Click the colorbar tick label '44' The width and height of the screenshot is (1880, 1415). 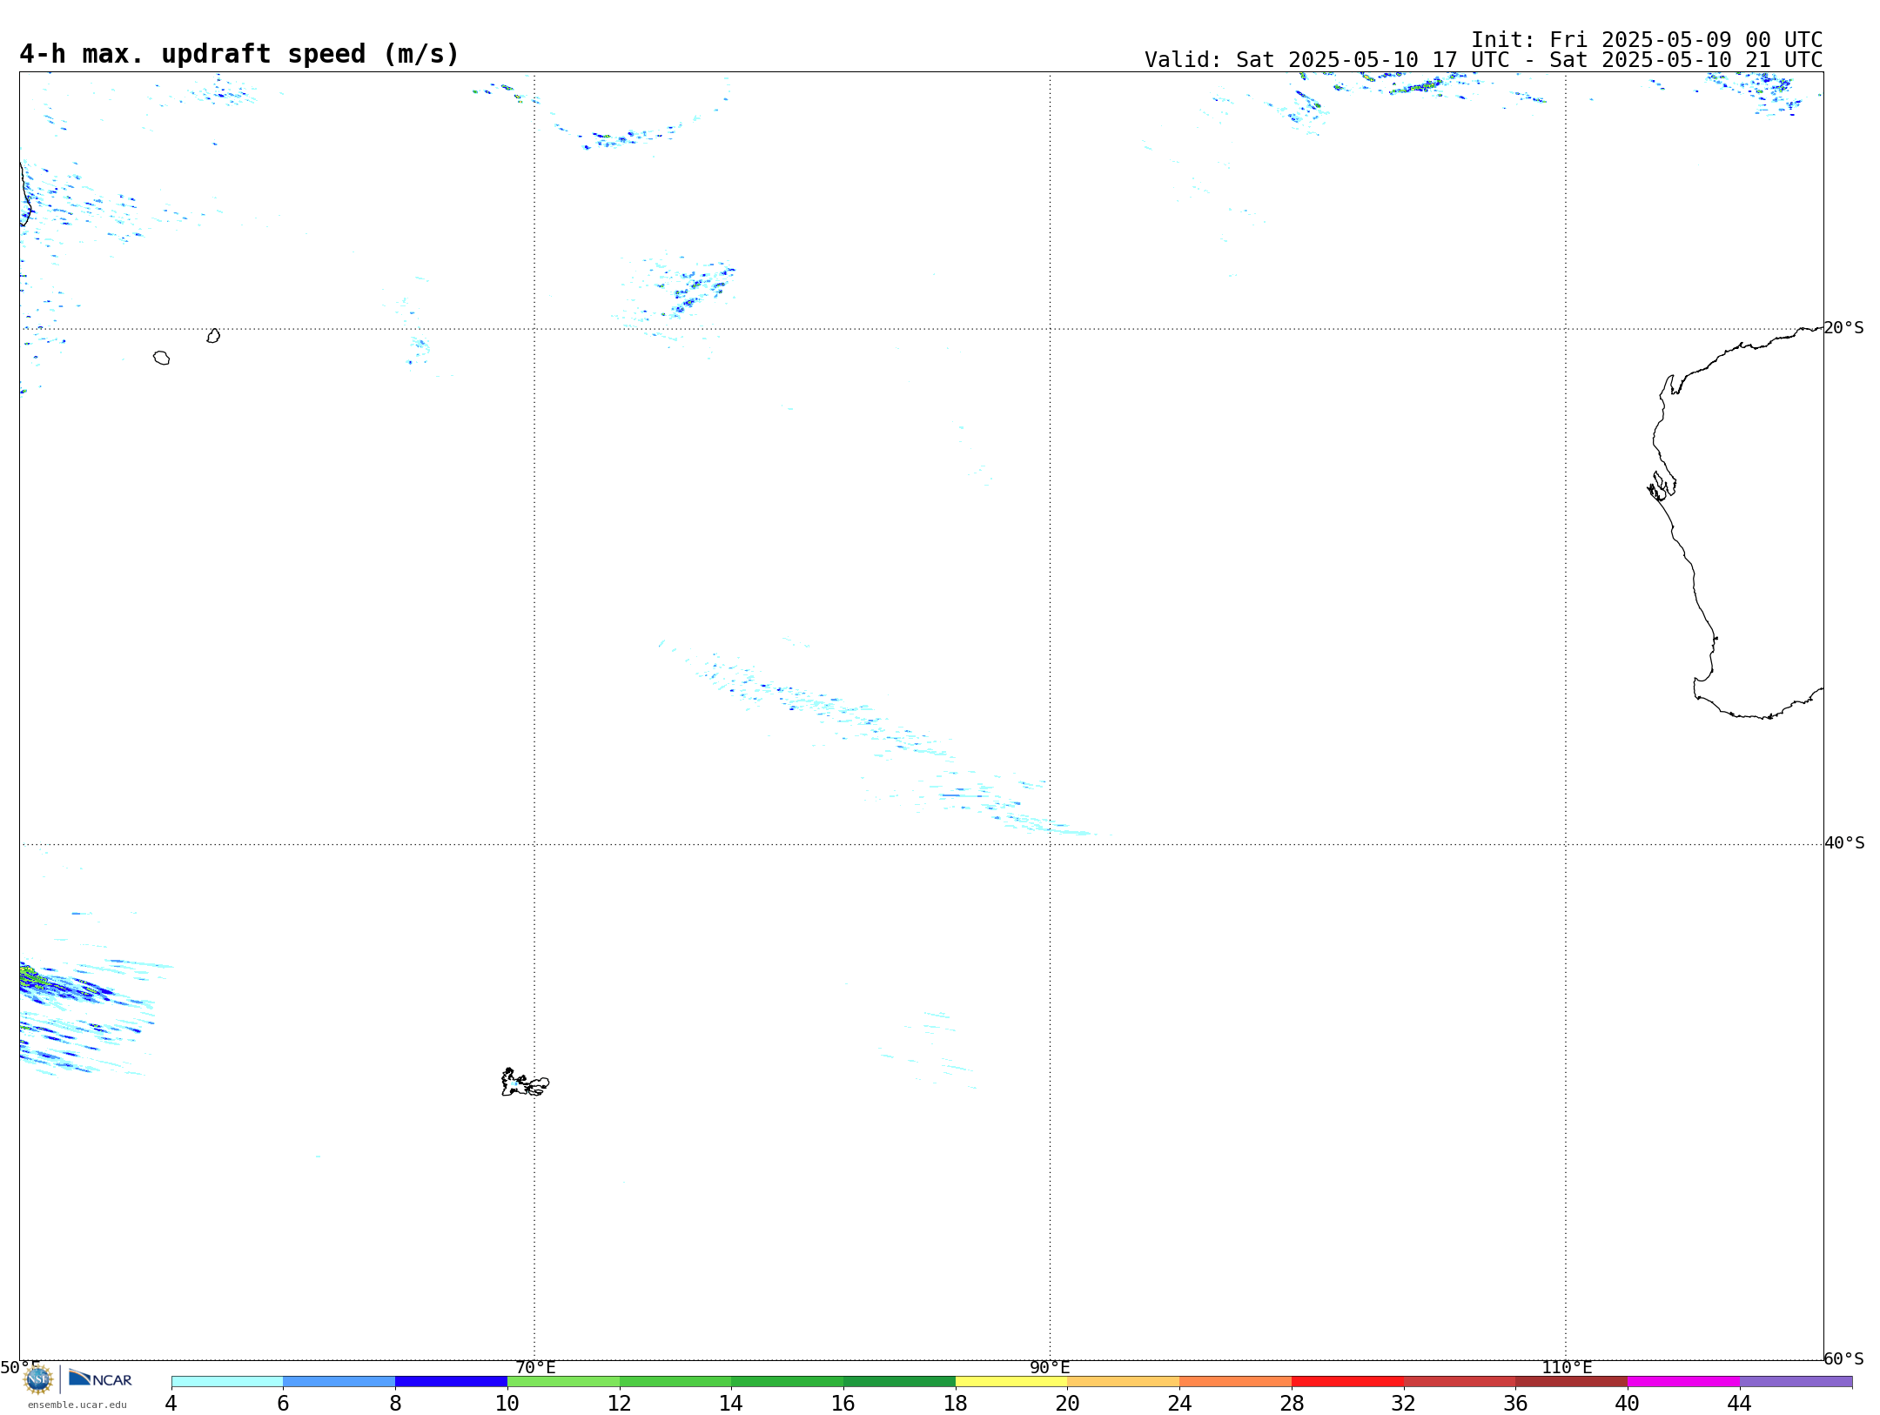click(1739, 1403)
